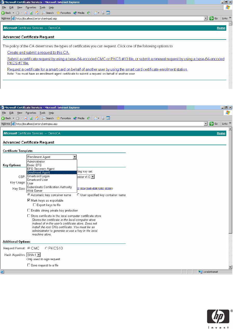Screen dimensions: 233x333
Task: Open Search pane in the certrqad.asp window
Action: pyautogui.click(x=48, y=13)
